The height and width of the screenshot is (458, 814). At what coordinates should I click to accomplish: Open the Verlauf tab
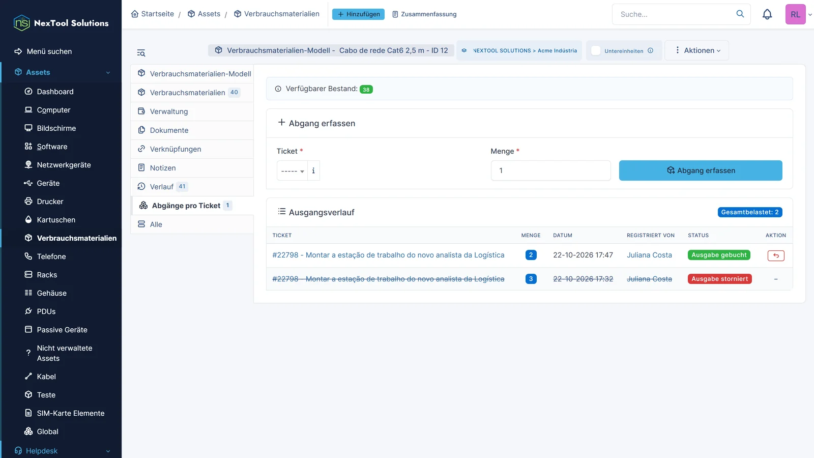pos(192,187)
